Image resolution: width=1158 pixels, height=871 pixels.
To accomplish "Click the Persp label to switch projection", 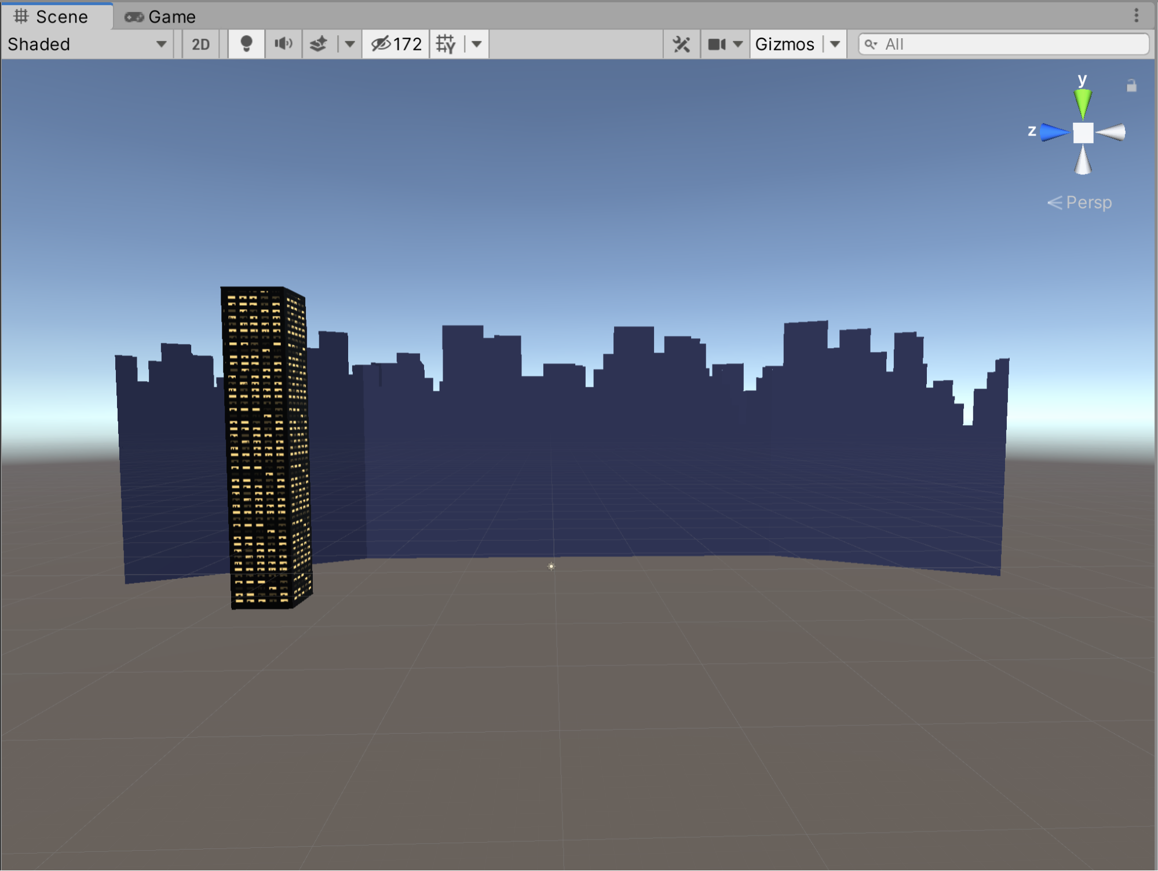I will [1088, 202].
